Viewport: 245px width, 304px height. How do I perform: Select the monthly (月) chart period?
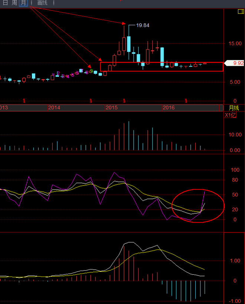click(x=23, y=3)
